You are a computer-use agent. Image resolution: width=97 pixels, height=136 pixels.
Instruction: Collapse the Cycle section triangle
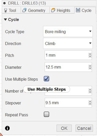click(x=5, y=19)
